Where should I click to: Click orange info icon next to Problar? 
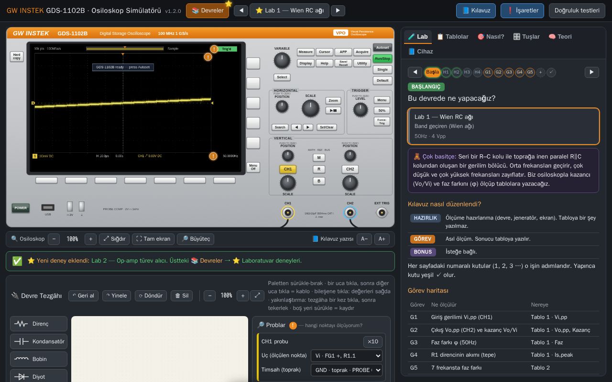tap(293, 325)
